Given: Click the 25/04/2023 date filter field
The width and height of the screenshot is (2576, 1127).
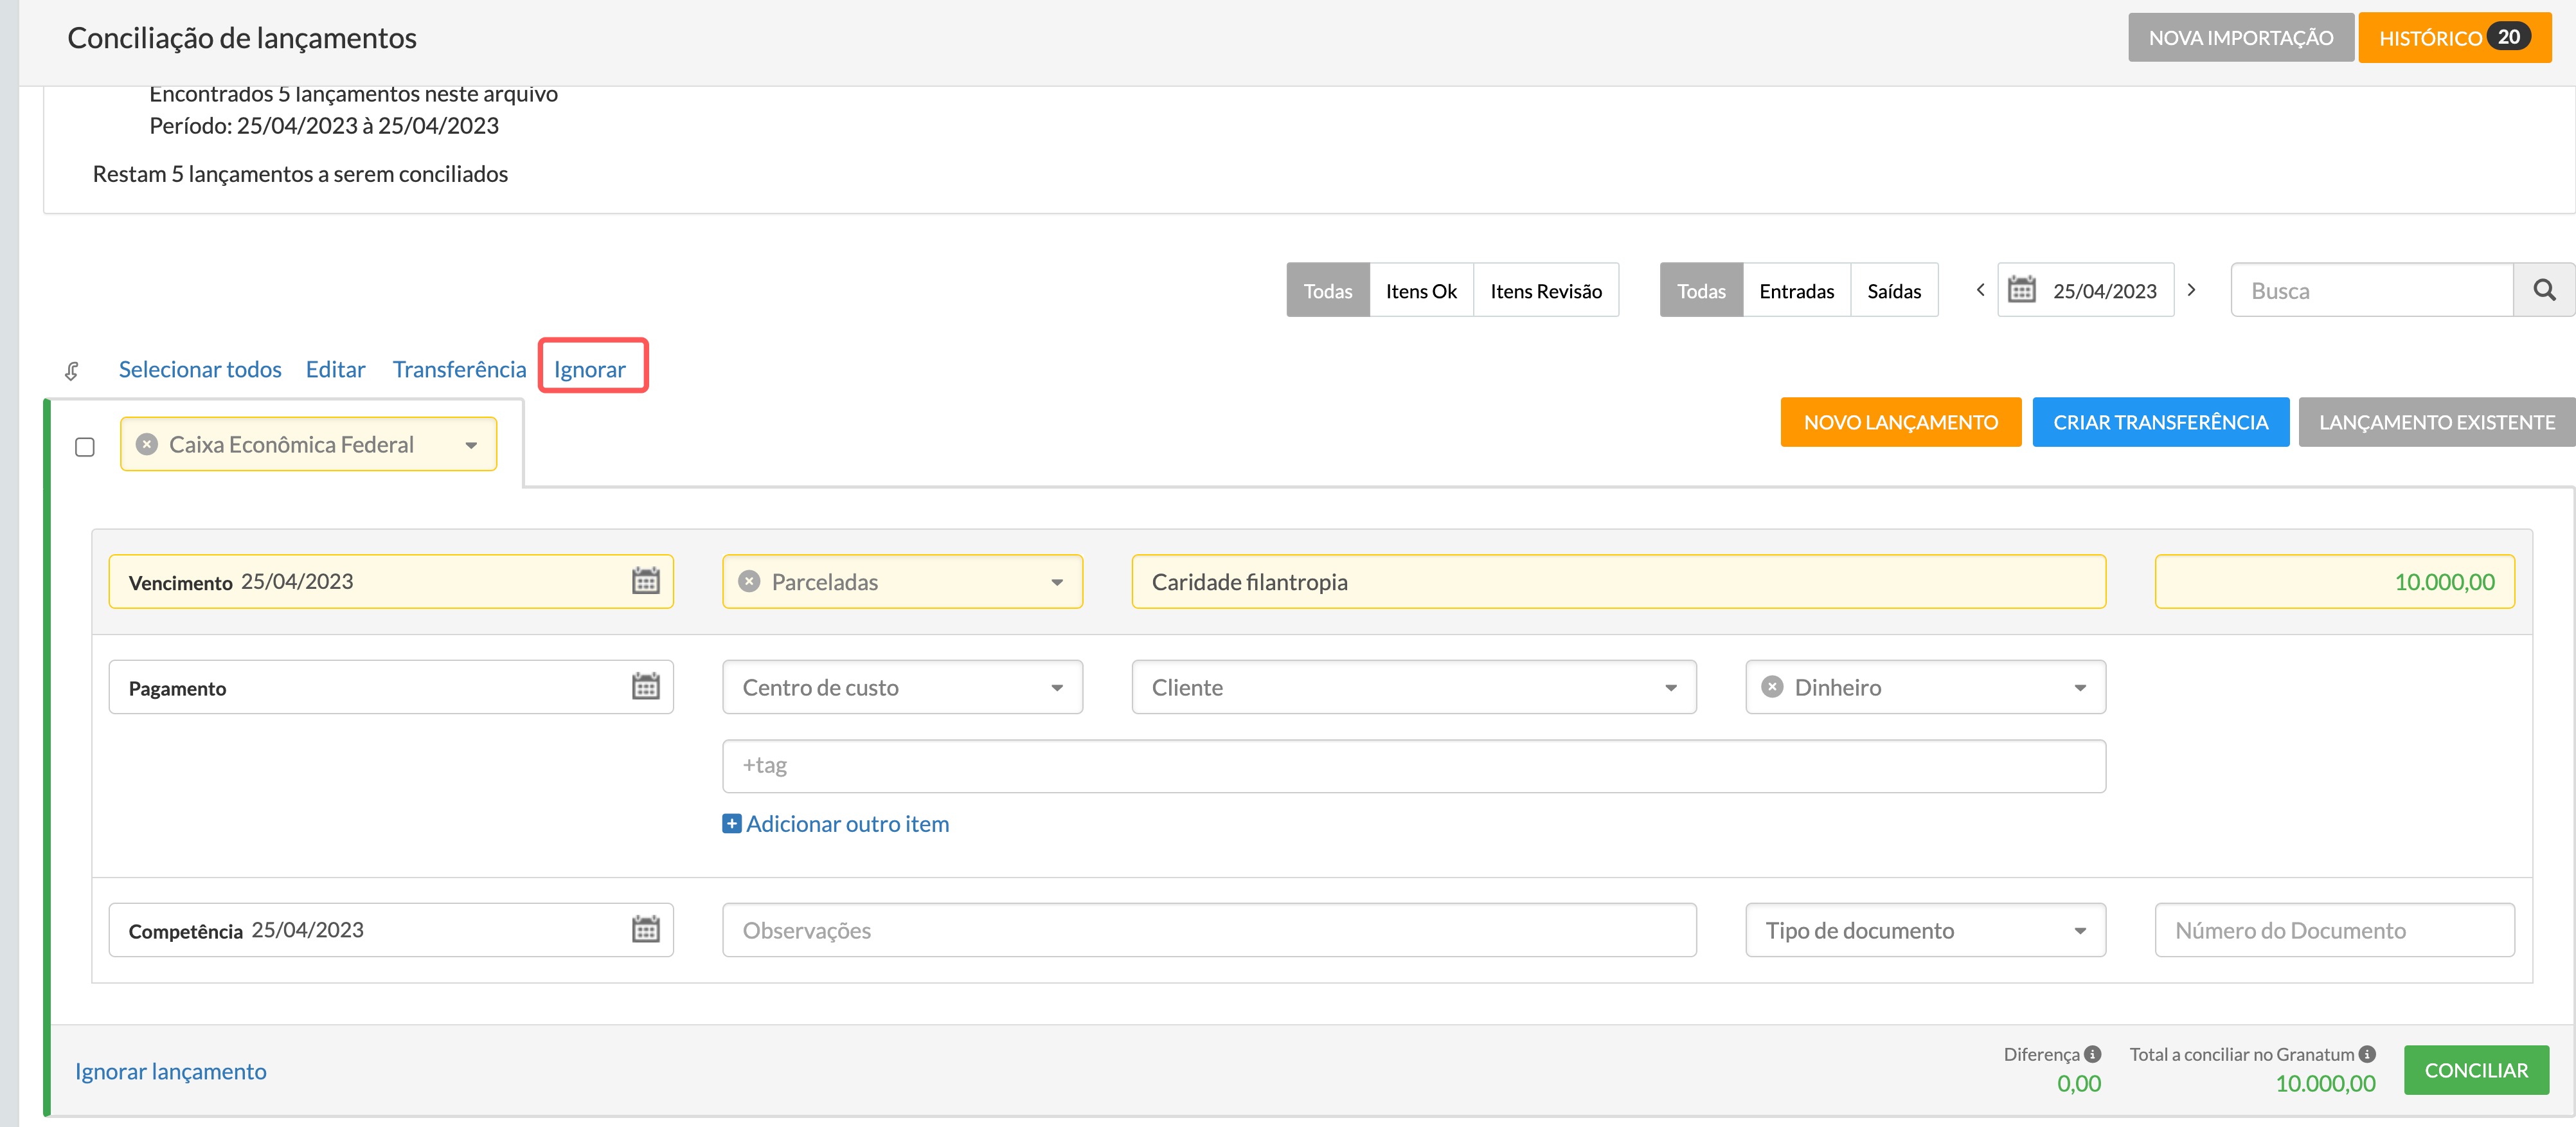Looking at the screenshot, I should [2086, 290].
